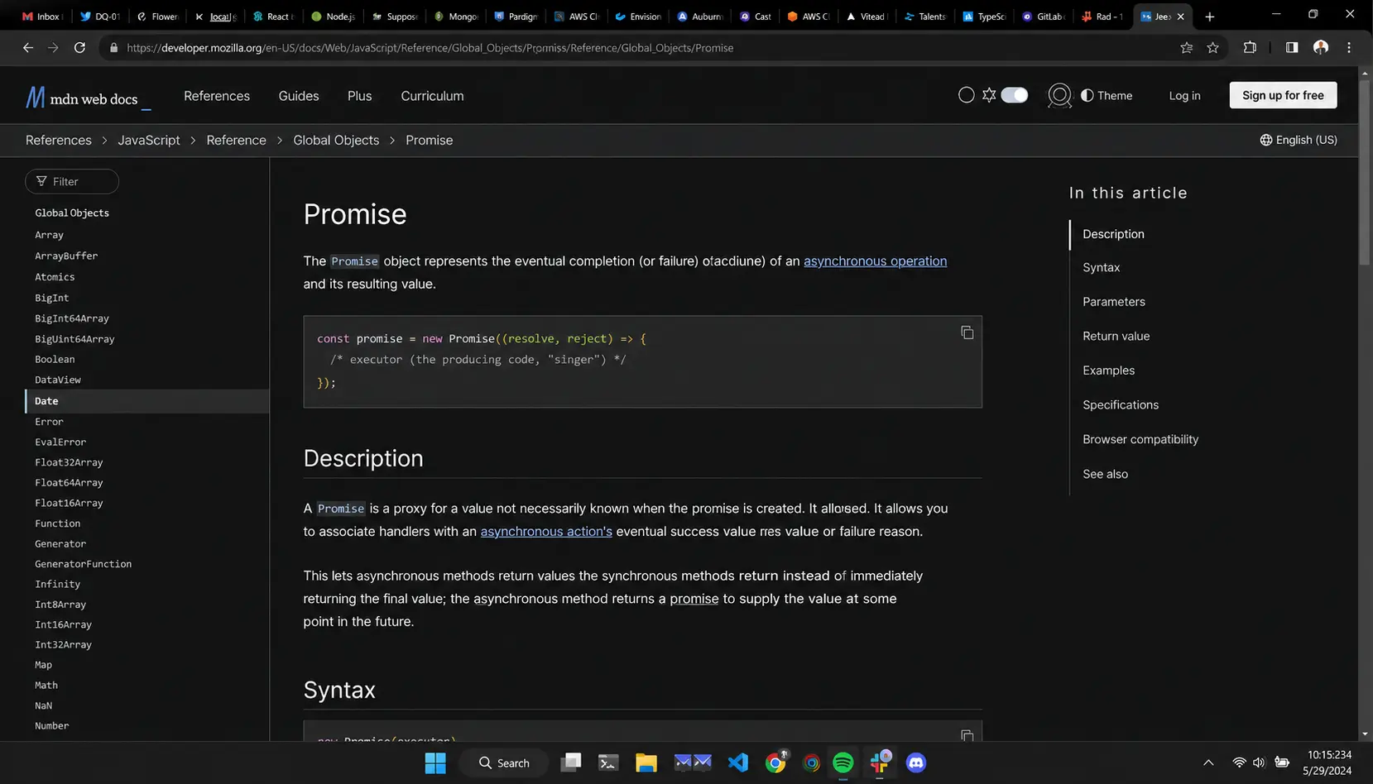Screen dimensions: 1373x784
Task: Open the Curriculum menu item
Action: click(432, 96)
